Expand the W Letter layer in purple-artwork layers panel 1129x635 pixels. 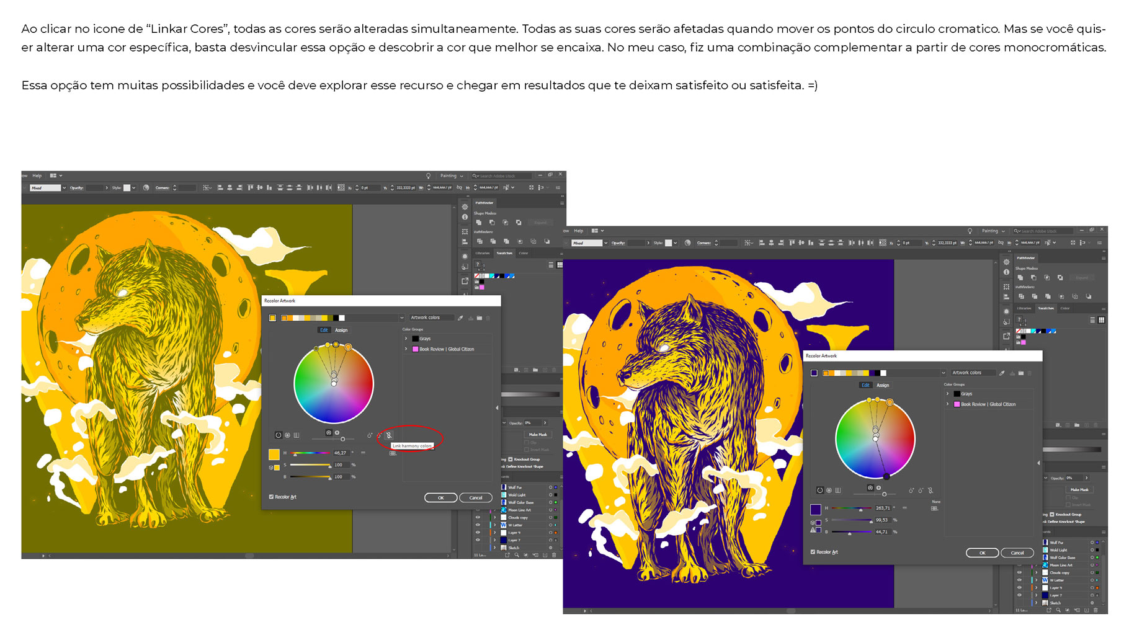tap(1036, 580)
